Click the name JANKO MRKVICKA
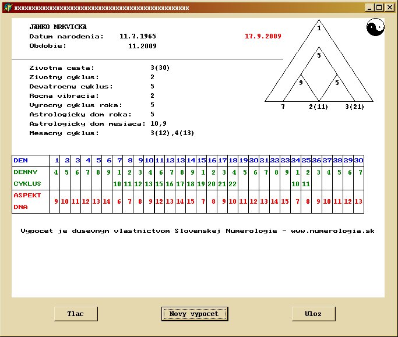398x337 pixels. point(58,27)
